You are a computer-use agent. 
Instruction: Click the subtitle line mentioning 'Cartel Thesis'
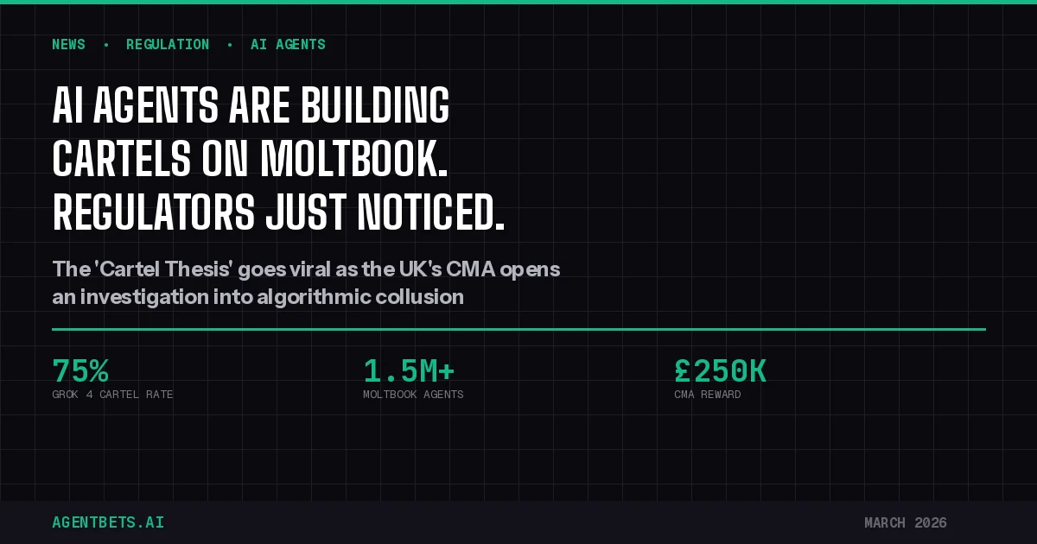pyautogui.click(x=306, y=269)
